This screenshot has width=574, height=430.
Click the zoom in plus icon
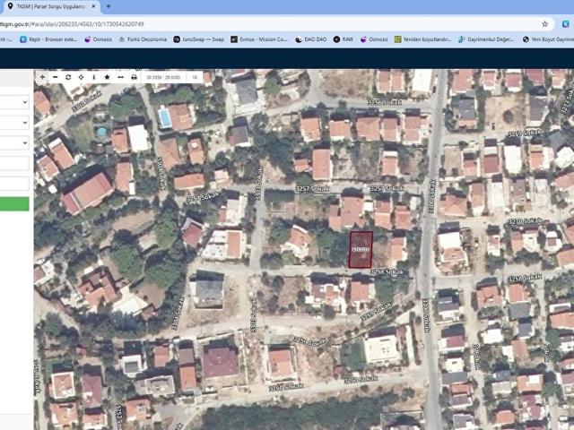[42, 78]
